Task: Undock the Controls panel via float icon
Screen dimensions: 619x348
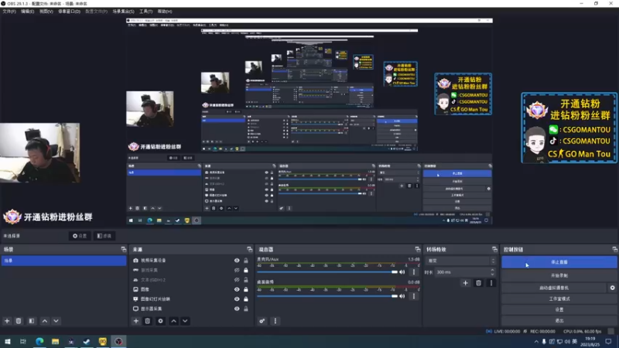Action: coord(614,249)
